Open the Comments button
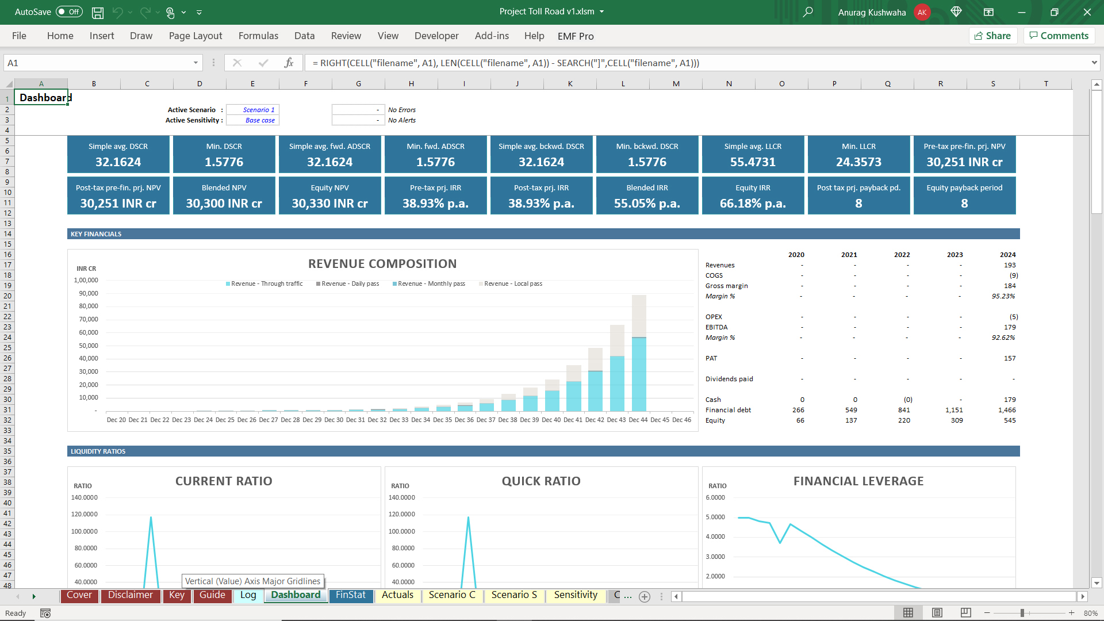Viewport: 1104px width, 621px height. click(1059, 36)
